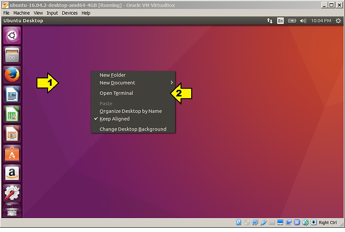Choose Organize Desktop by Name
The width and height of the screenshot is (345, 232).
click(x=133, y=111)
